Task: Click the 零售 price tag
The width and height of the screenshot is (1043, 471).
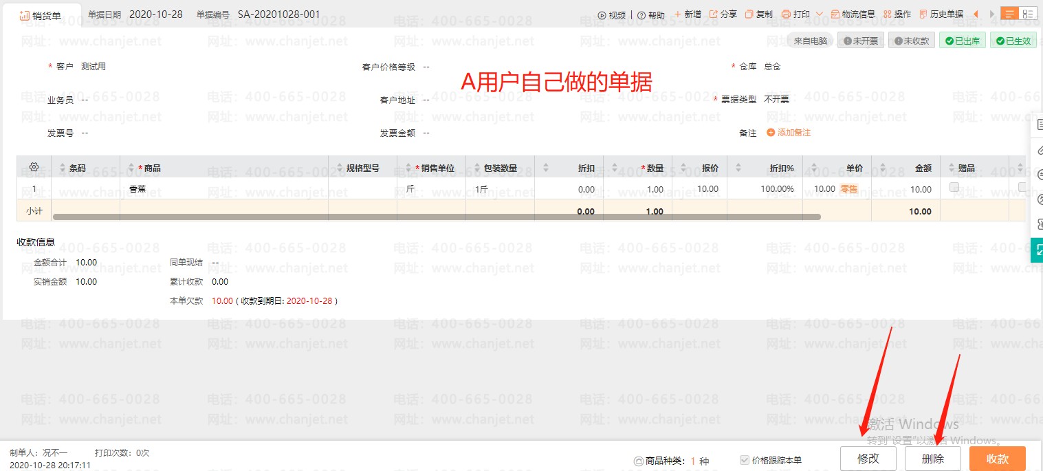Action: (x=848, y=189)
